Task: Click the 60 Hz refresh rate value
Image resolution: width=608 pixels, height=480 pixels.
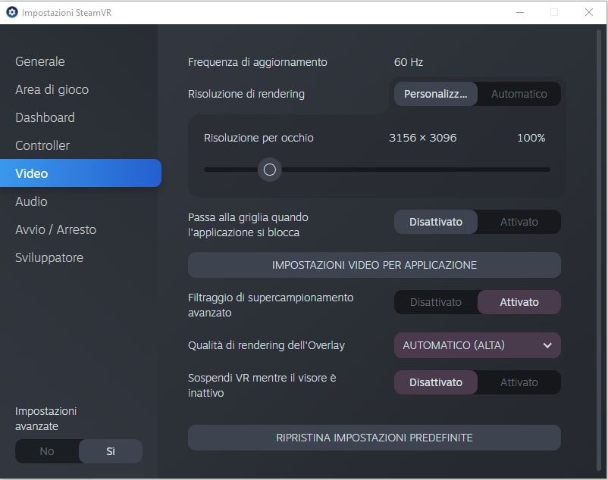Action: click(409, 62)
